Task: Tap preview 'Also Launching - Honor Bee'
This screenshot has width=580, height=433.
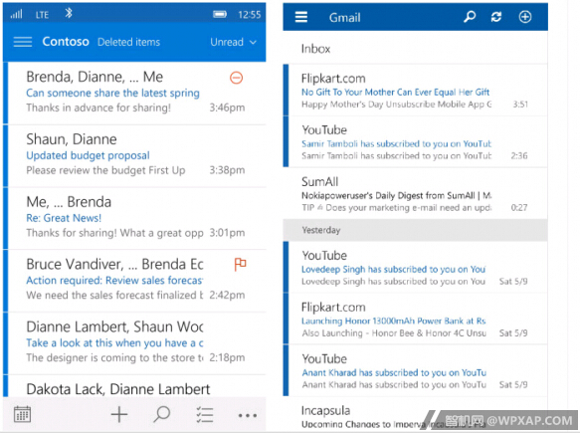Action: click(x=394, y=333)
